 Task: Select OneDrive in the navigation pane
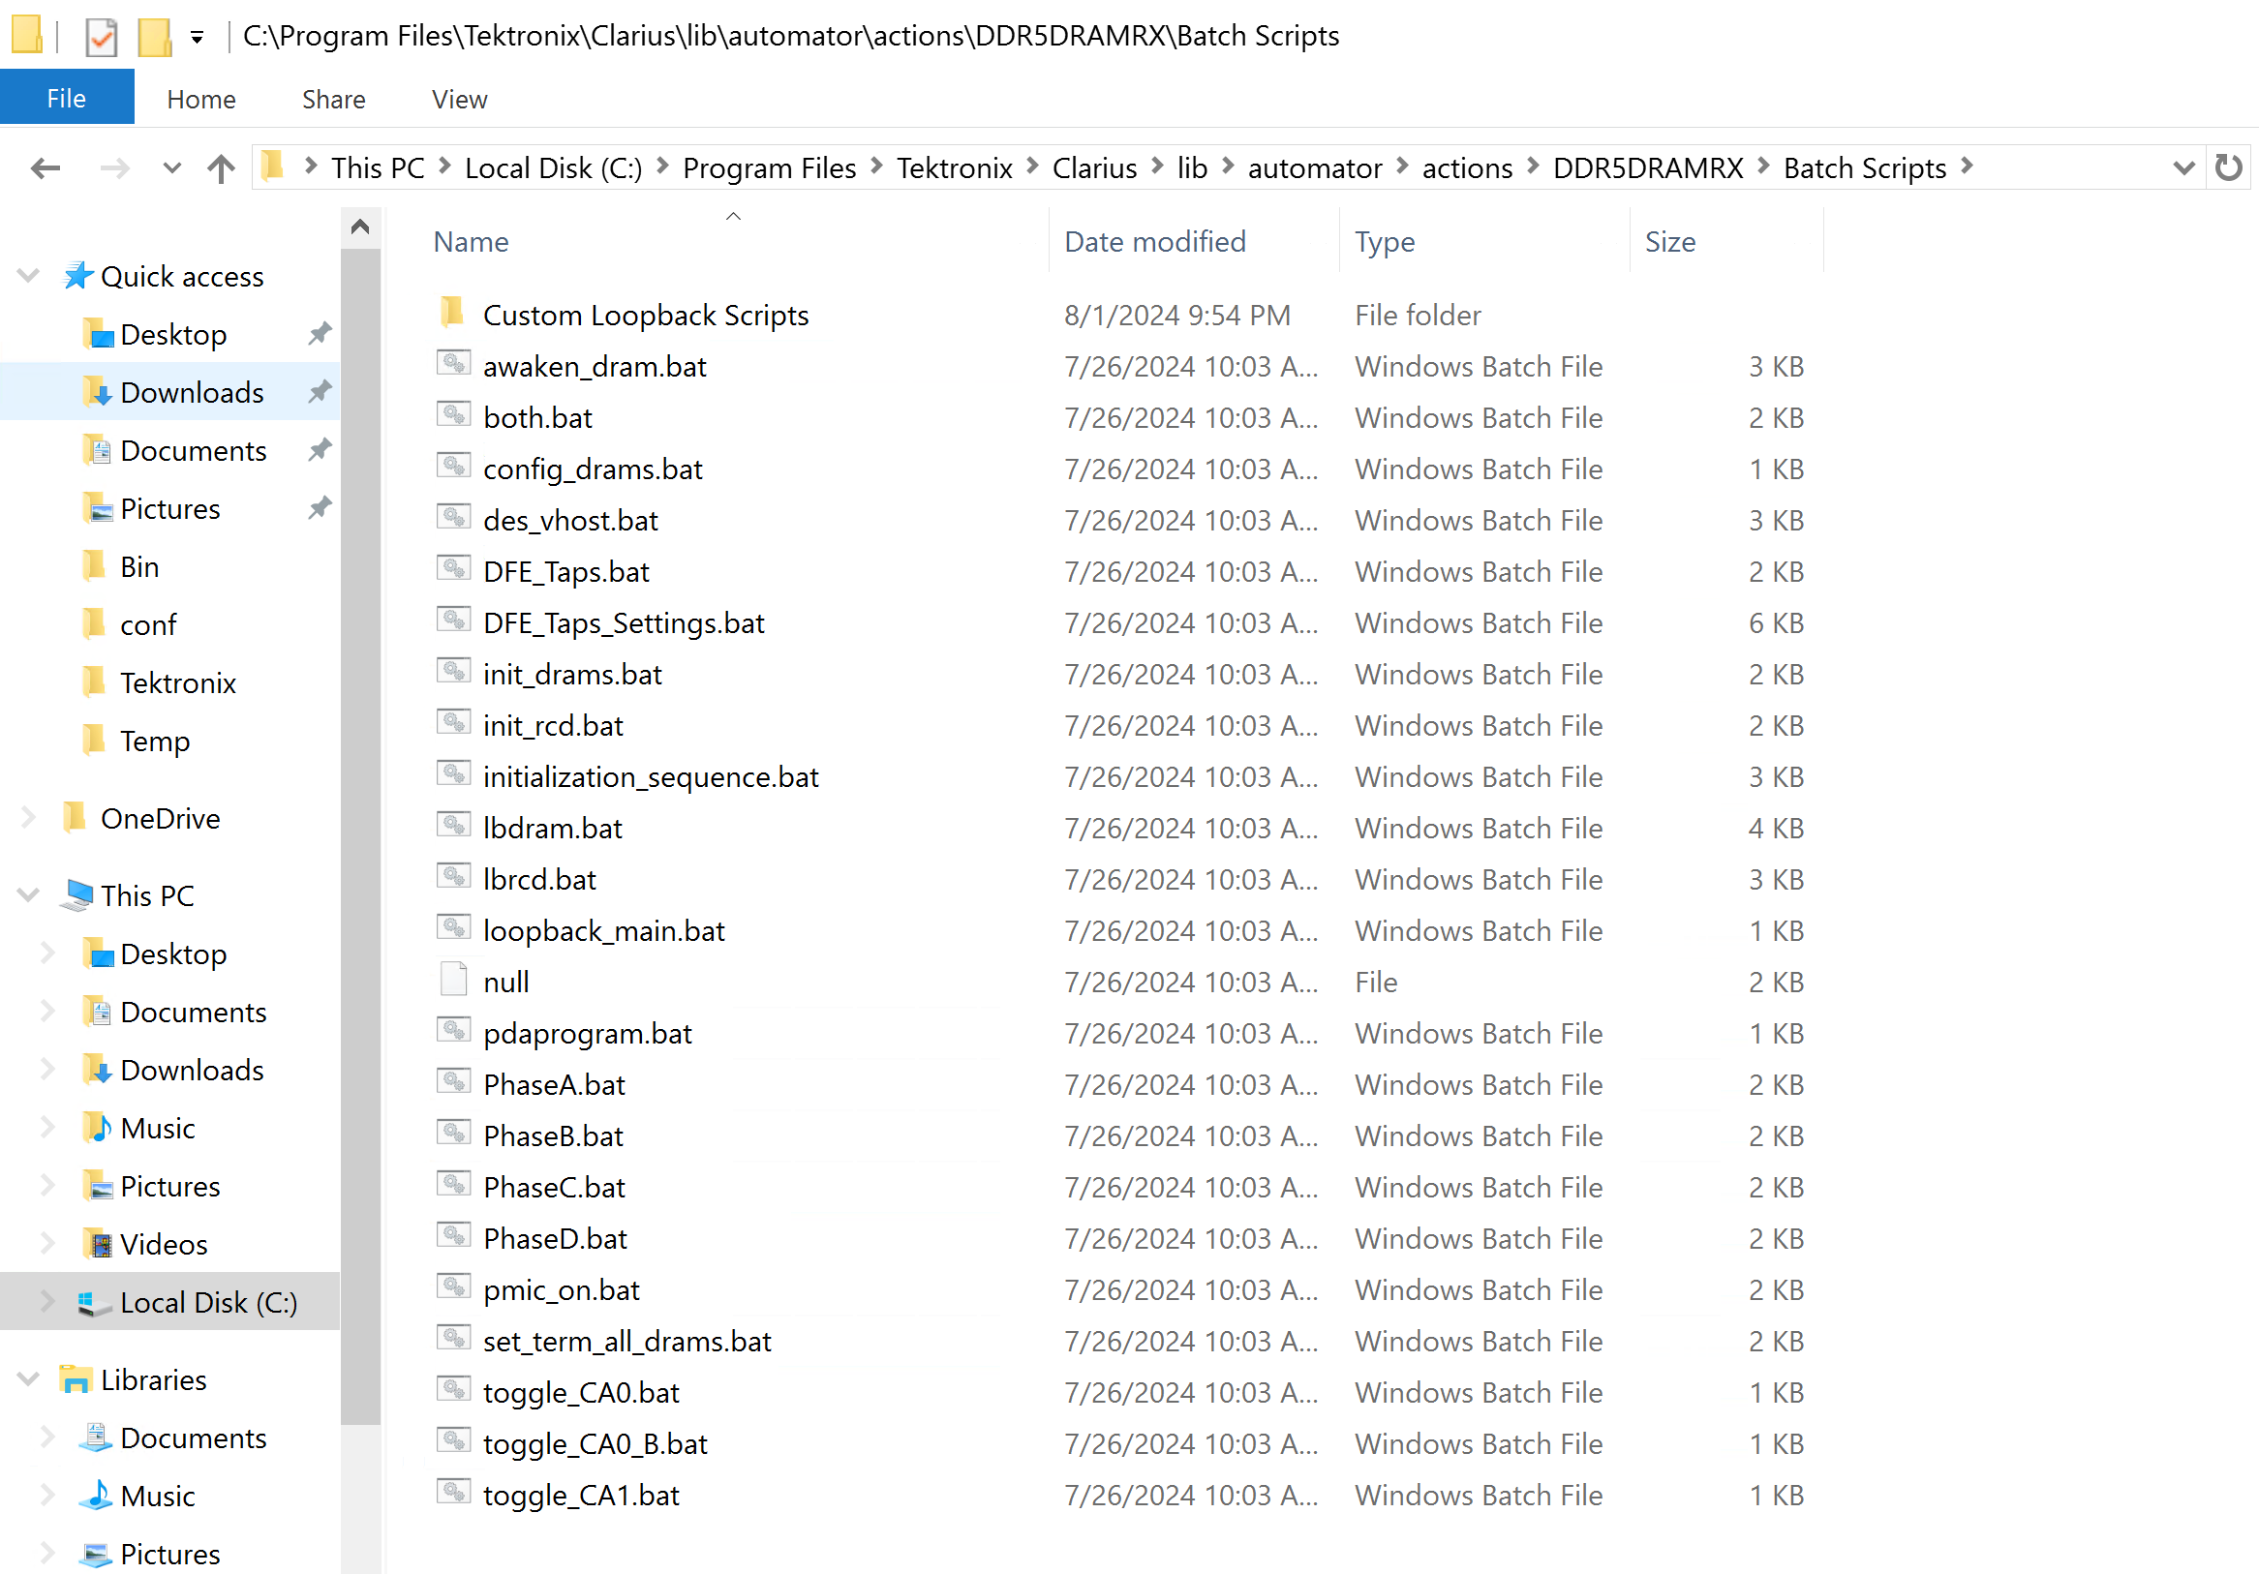[x=160, y=818]
